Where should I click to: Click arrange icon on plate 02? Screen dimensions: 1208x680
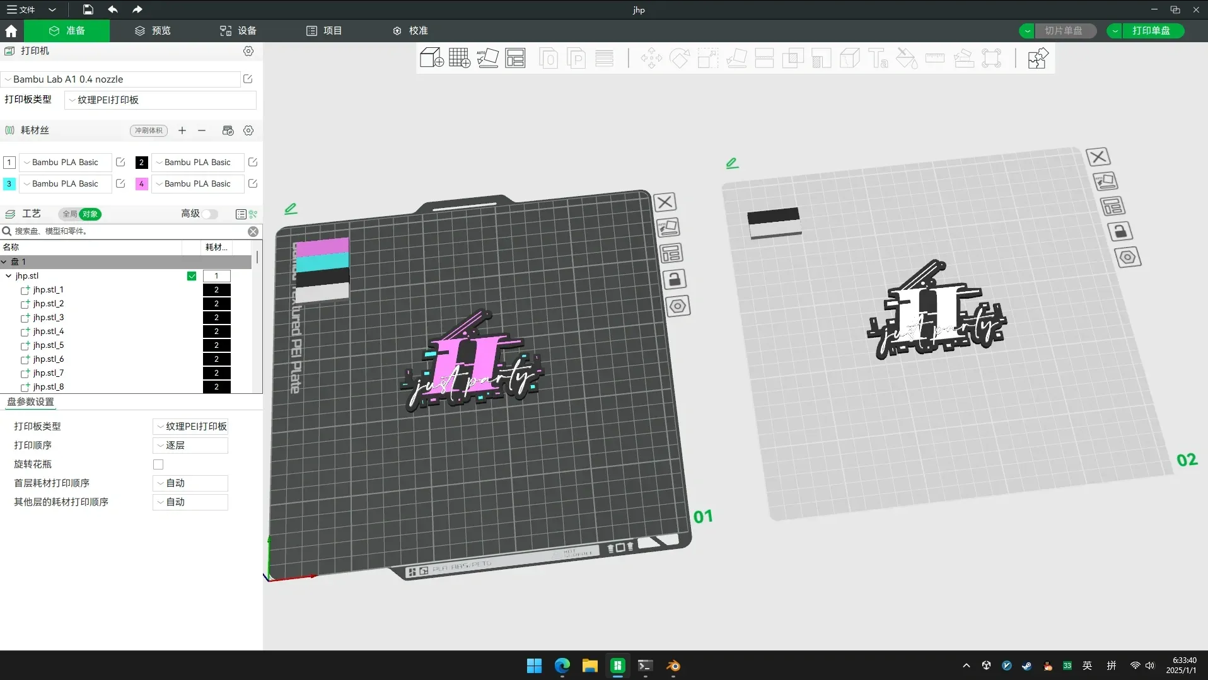(1112, 206)
